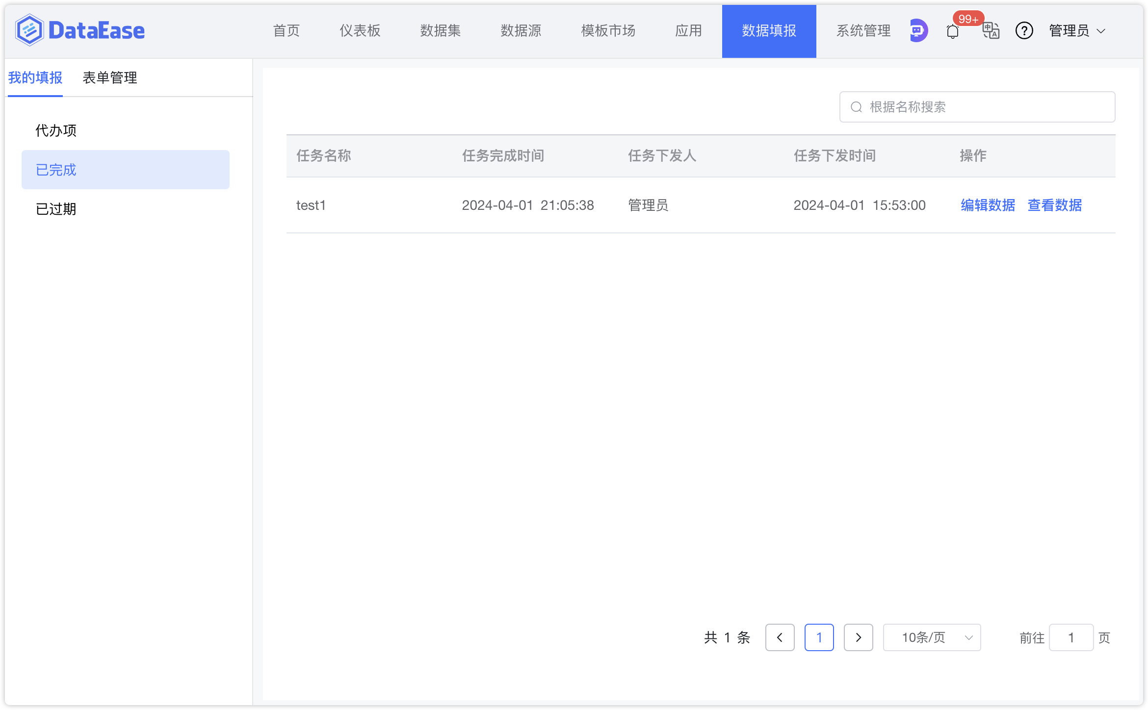Select 已过期 in the sidebar
This screenshot has width=1148, height=710.
(x=126, y=209)
